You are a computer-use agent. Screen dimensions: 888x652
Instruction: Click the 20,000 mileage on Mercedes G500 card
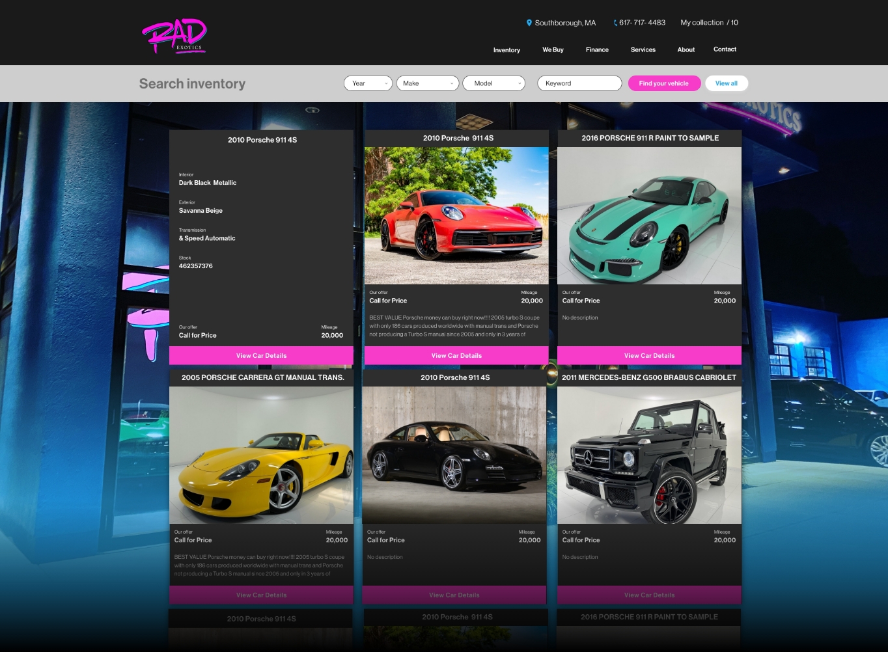tap(725, 540)
